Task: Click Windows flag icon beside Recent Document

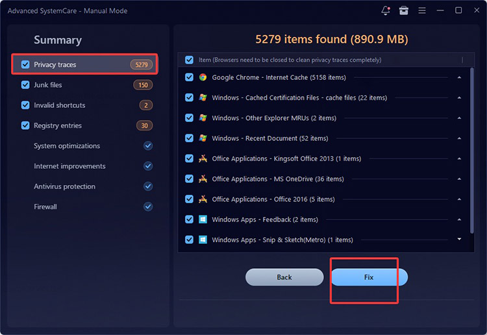Action: (x=203, y=138)
